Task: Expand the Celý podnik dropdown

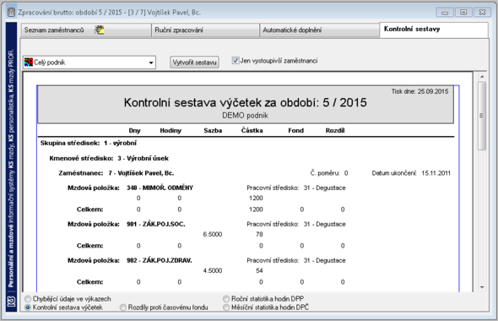Action: (151, 63)
